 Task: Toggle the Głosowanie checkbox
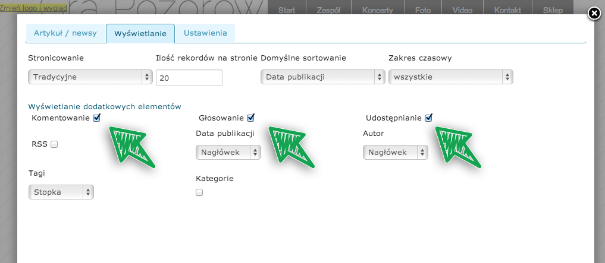[250, 118]
